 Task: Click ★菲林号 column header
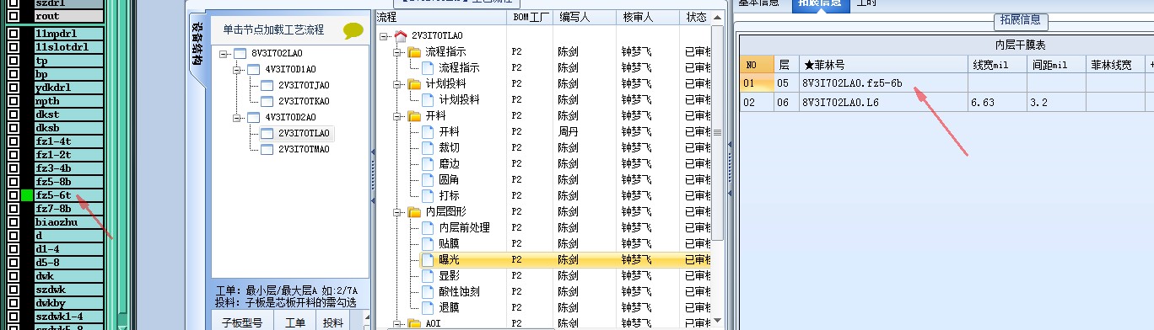click(882, 64)
